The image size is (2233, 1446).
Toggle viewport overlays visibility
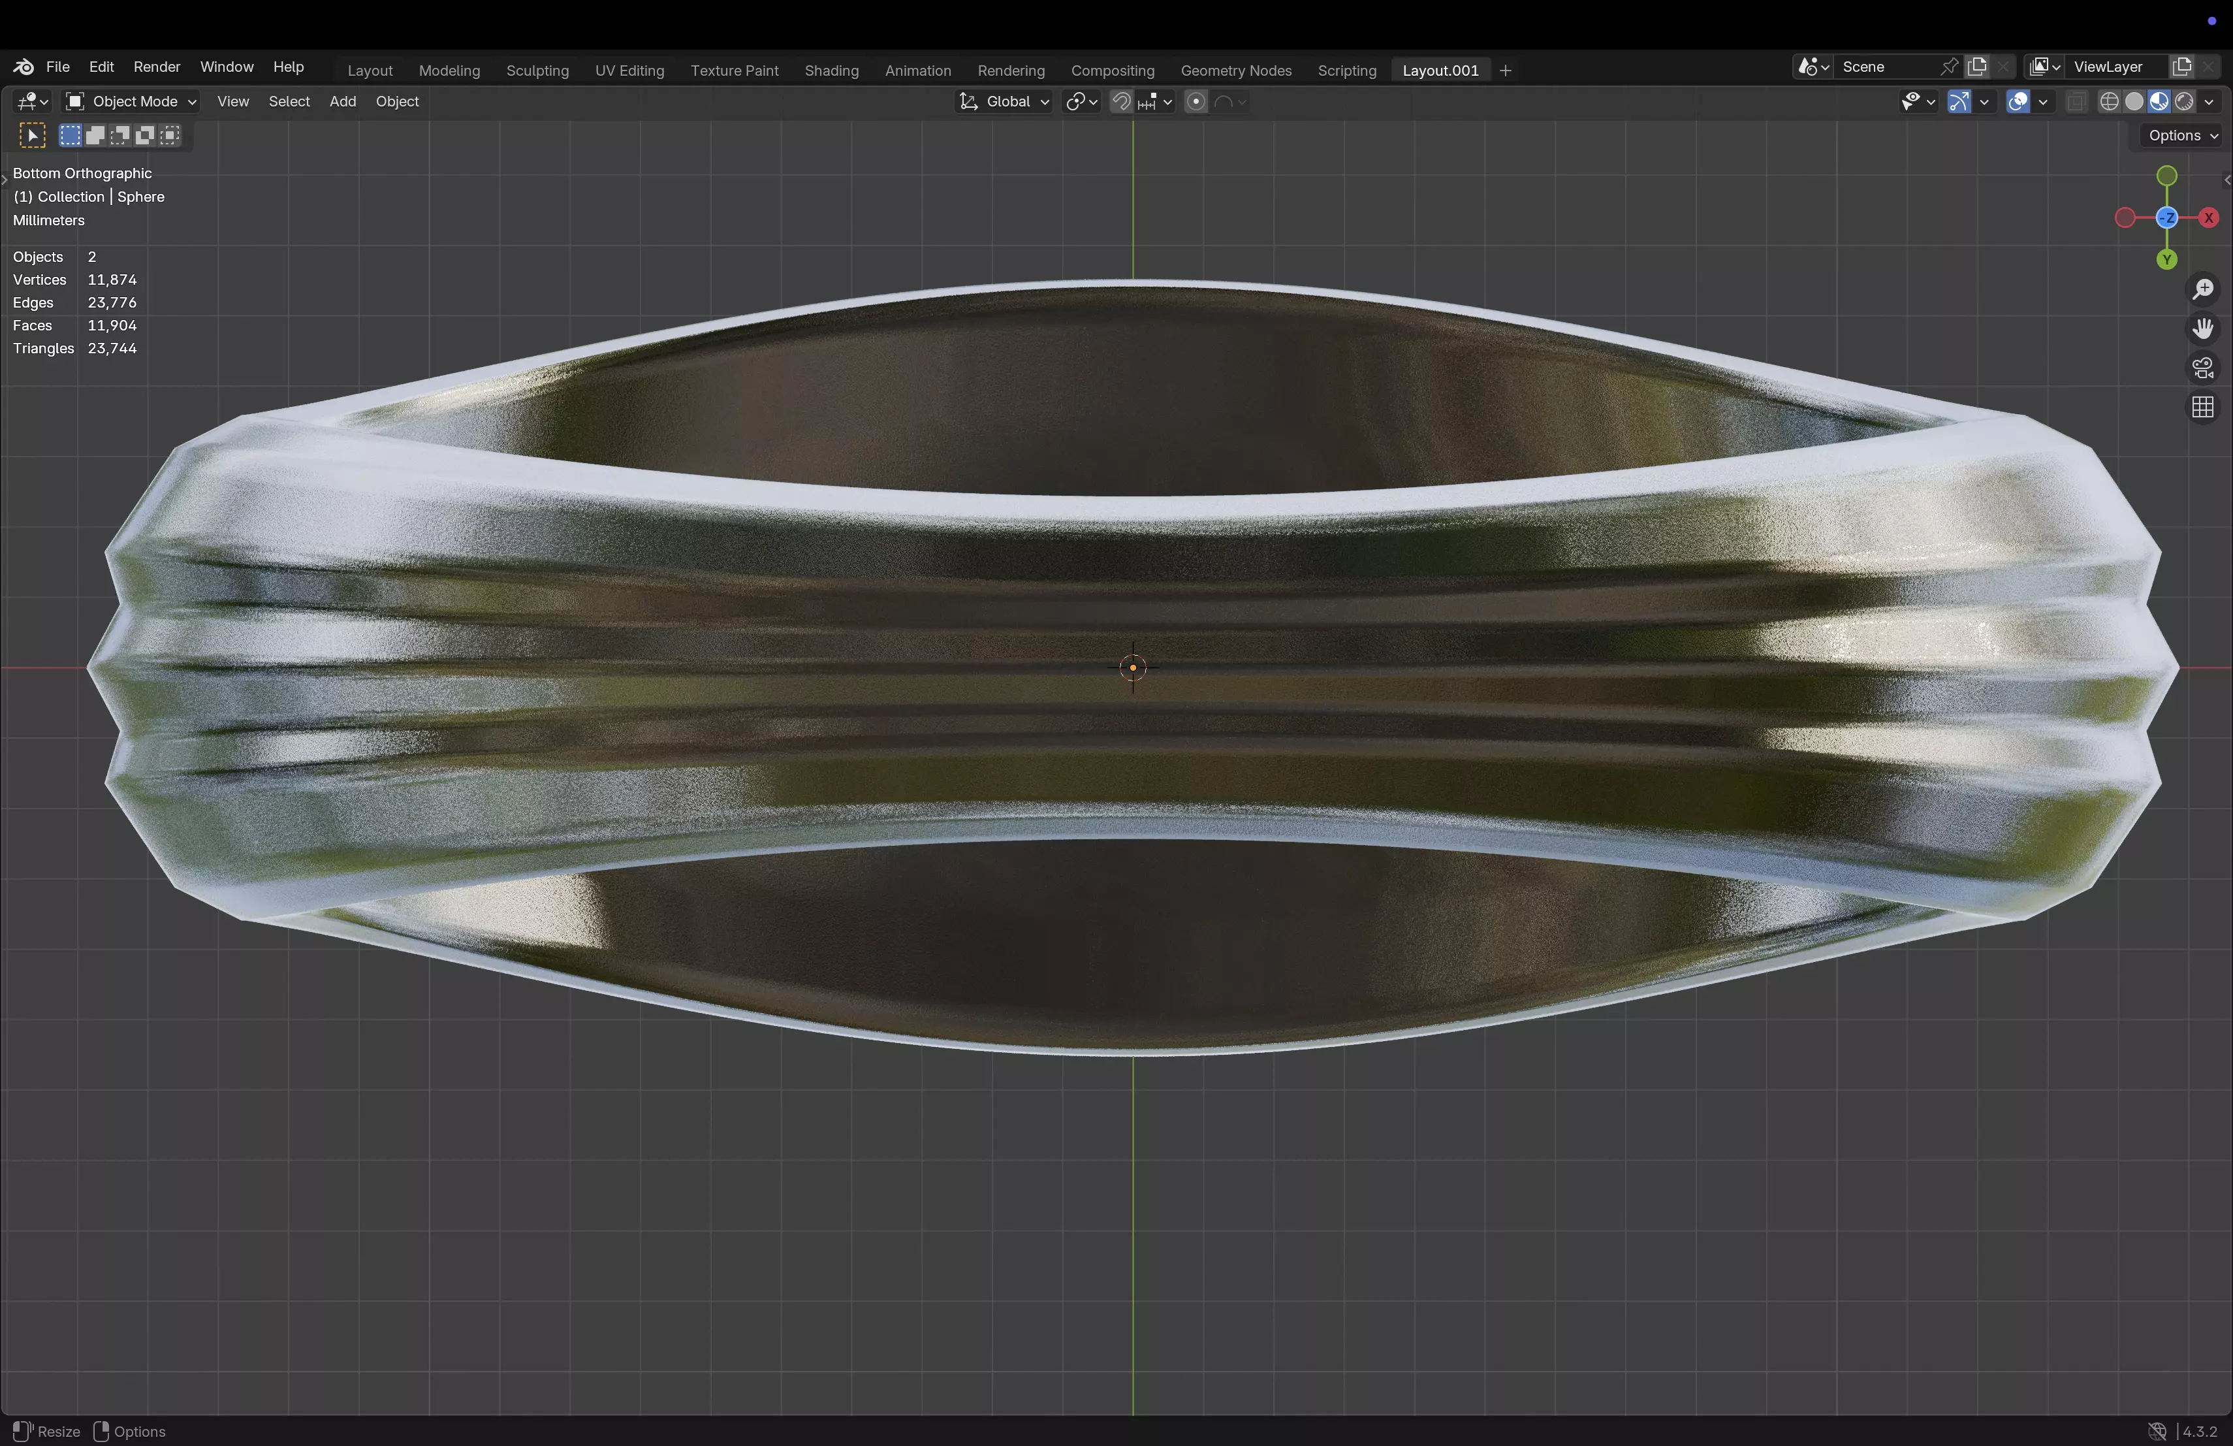2018,101
